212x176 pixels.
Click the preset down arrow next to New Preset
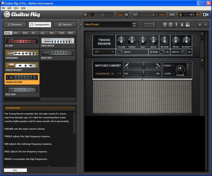click(134, 26)
